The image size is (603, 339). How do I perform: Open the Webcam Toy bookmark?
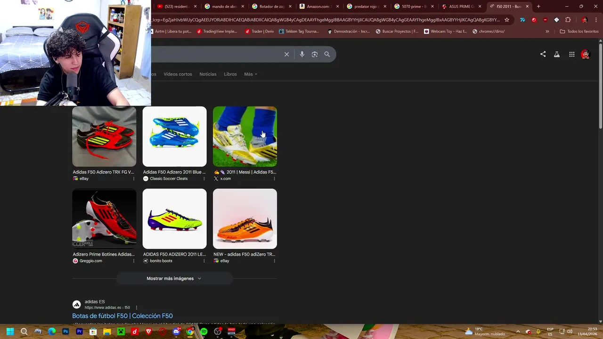(445, 32)
